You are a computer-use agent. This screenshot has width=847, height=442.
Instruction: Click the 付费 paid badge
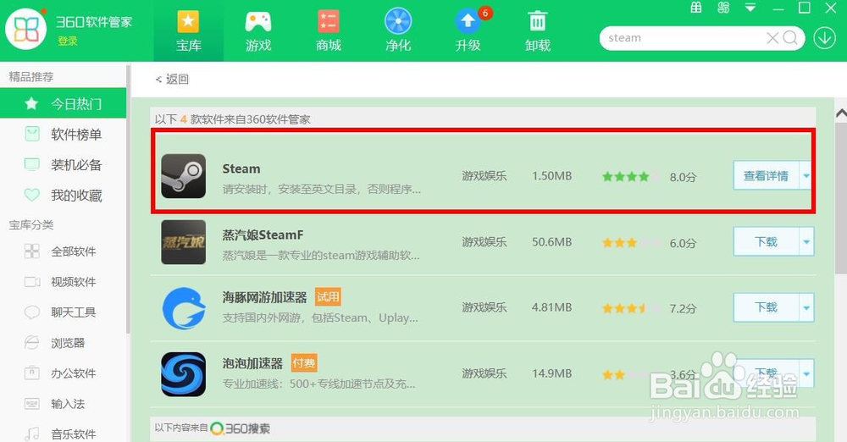(304, 363)
